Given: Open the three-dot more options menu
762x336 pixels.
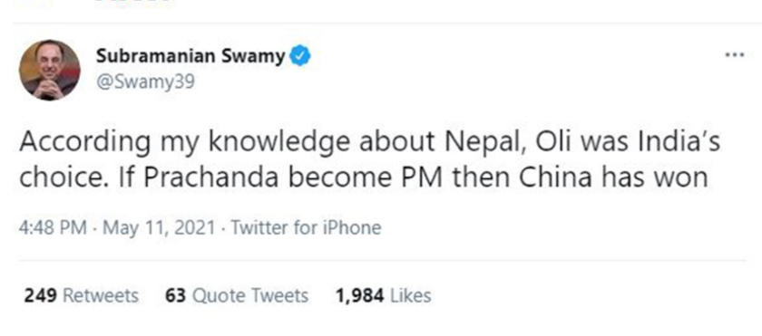Looking at the screenshot, I should [734, 54].
